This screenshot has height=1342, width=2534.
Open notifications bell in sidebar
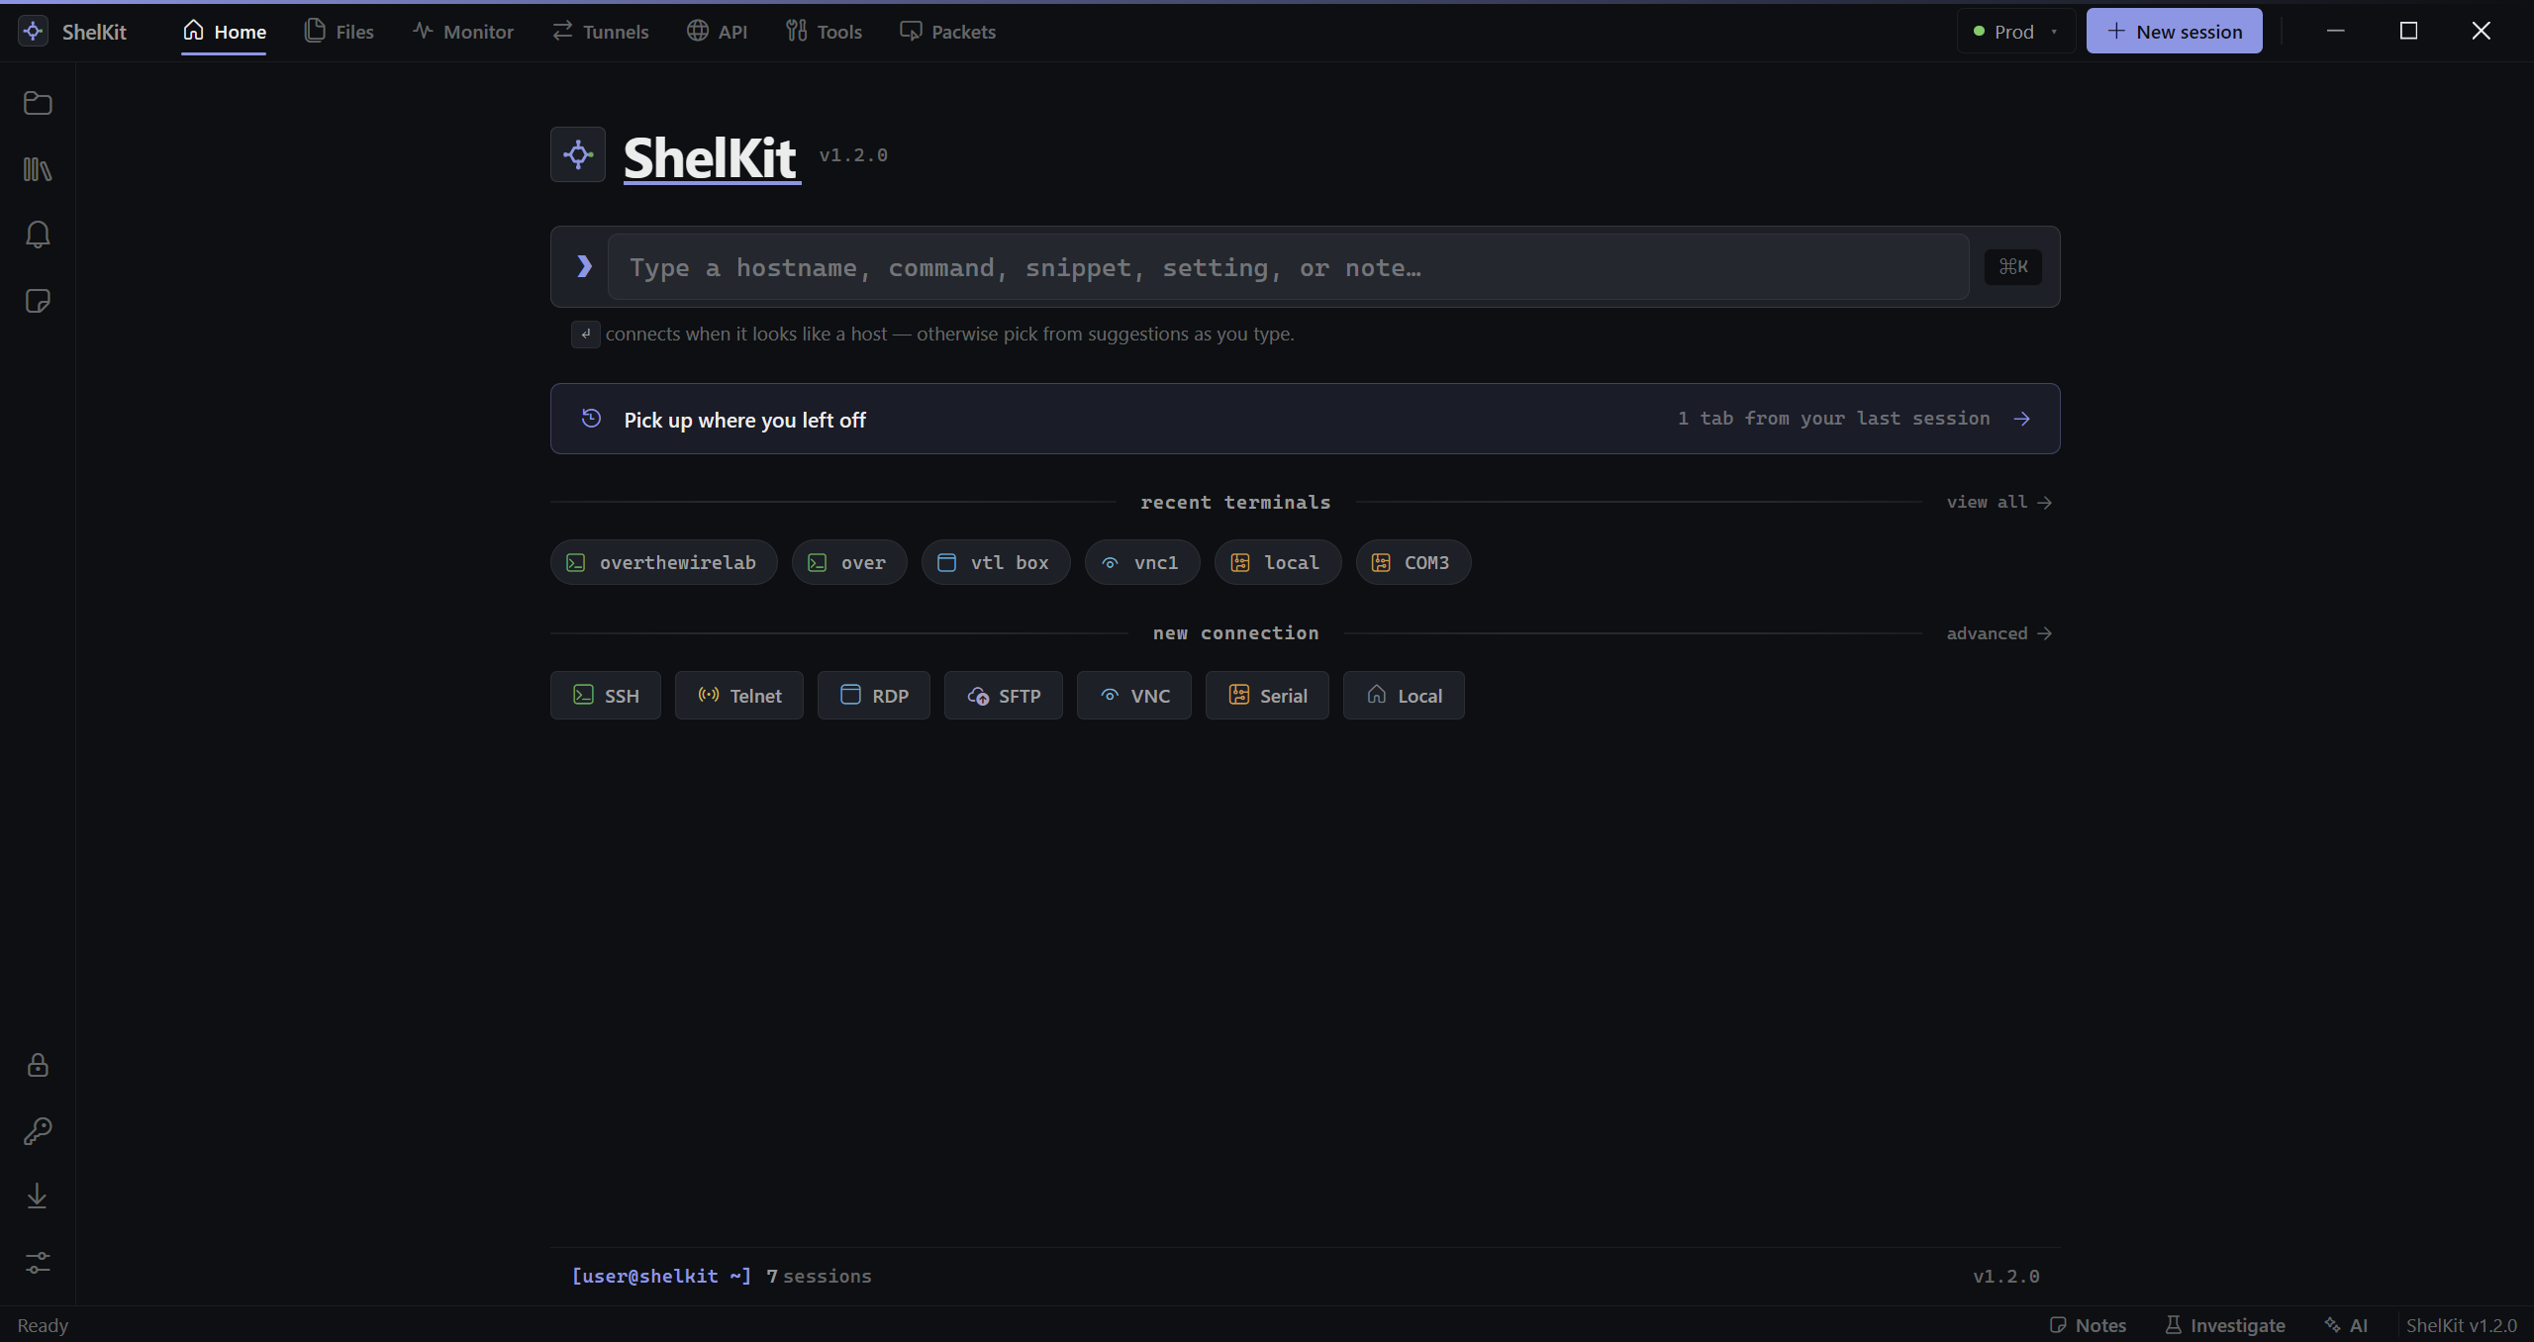coord(38,235)
